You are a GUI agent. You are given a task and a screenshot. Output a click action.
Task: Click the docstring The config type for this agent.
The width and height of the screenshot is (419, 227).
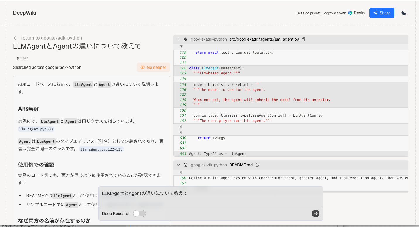click(232, 121)
